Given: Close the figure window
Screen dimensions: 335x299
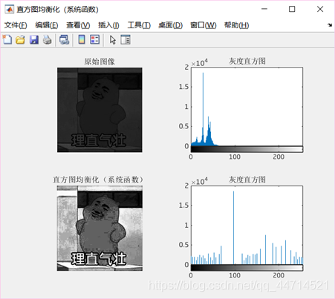Looking at the screenshot, I should pos(320,9).
